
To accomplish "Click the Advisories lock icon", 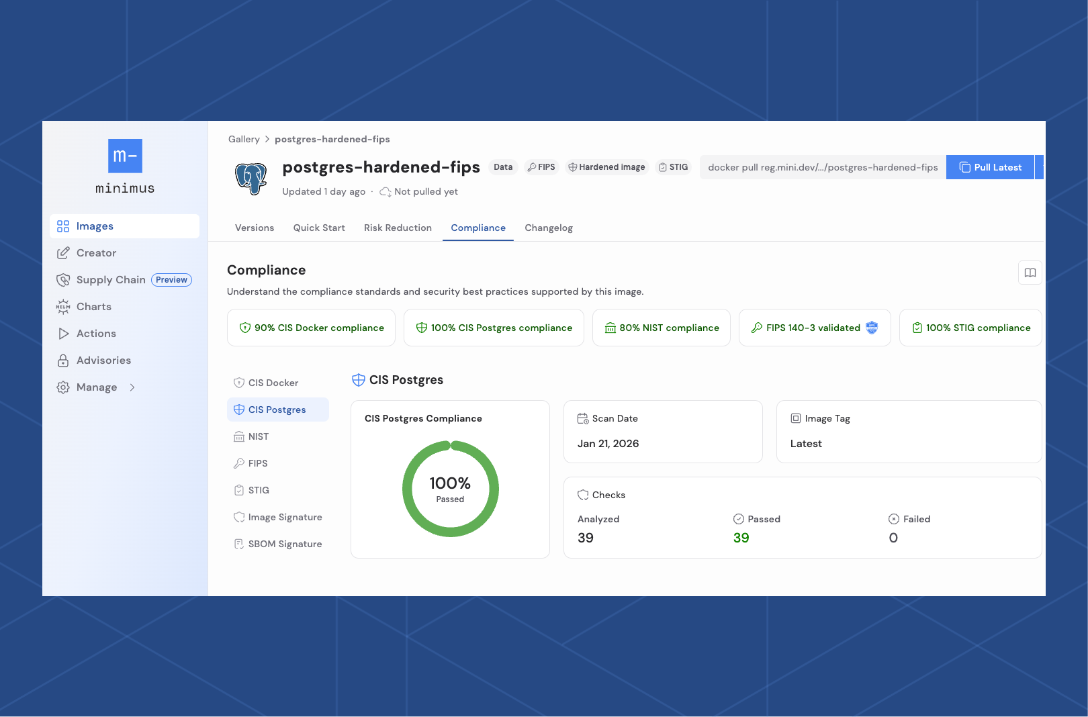I will [63, 361].
